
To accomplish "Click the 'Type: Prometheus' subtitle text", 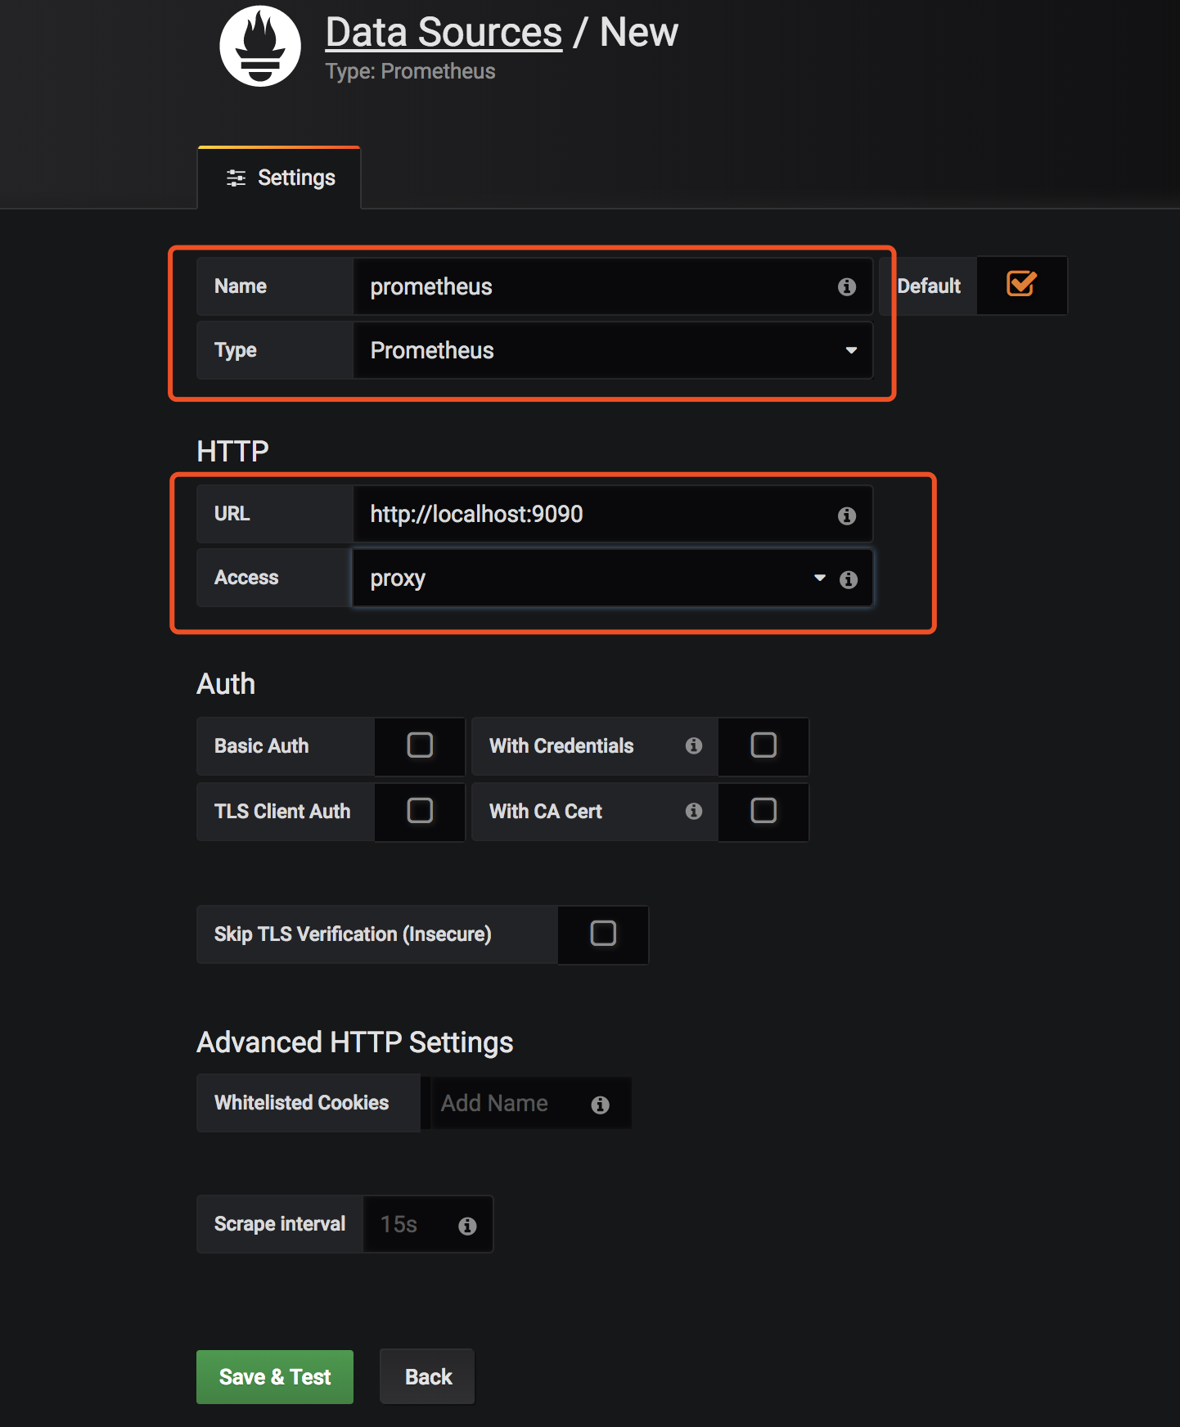I will [410, 71].
